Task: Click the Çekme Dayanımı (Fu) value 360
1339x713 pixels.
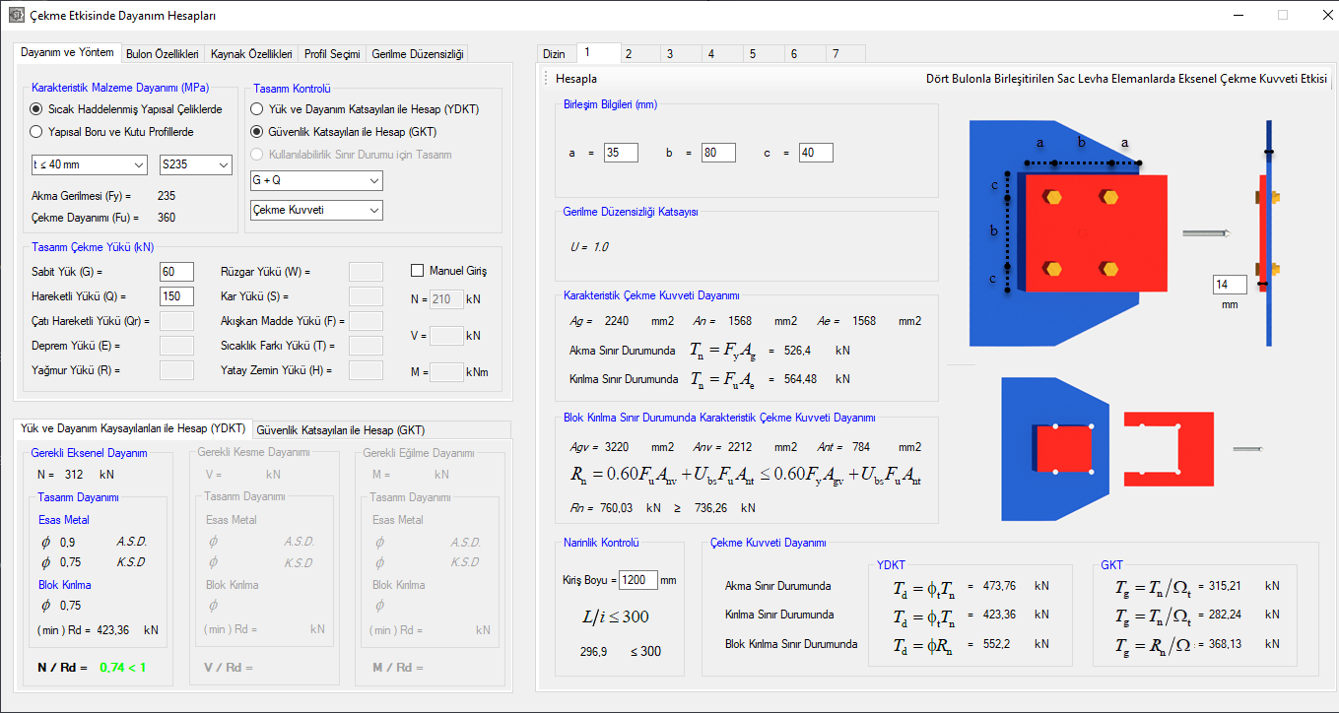Action: [167, 218]
